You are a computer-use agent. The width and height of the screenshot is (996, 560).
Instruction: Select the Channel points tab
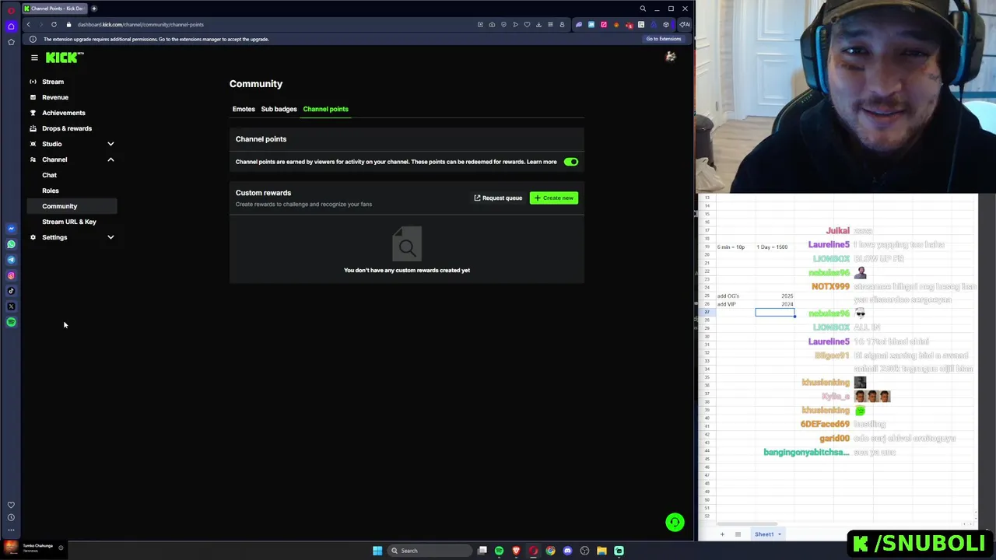tap(325, 109)
